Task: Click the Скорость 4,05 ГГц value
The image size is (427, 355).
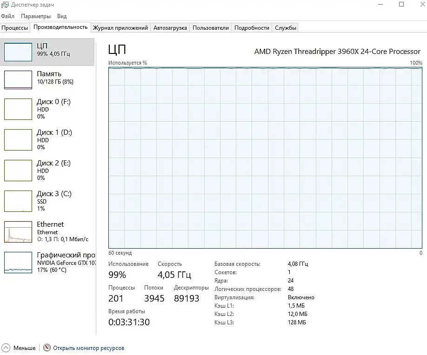Action: (174, 275)
